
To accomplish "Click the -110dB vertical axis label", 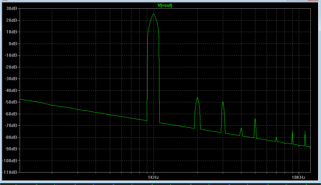I will [x=10, y=172].
